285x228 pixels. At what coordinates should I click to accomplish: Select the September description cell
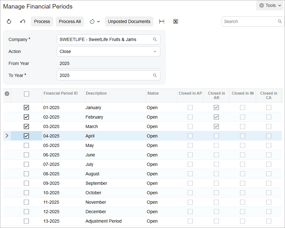[x=115, y=183]
